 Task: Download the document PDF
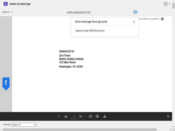coord(105,116)
